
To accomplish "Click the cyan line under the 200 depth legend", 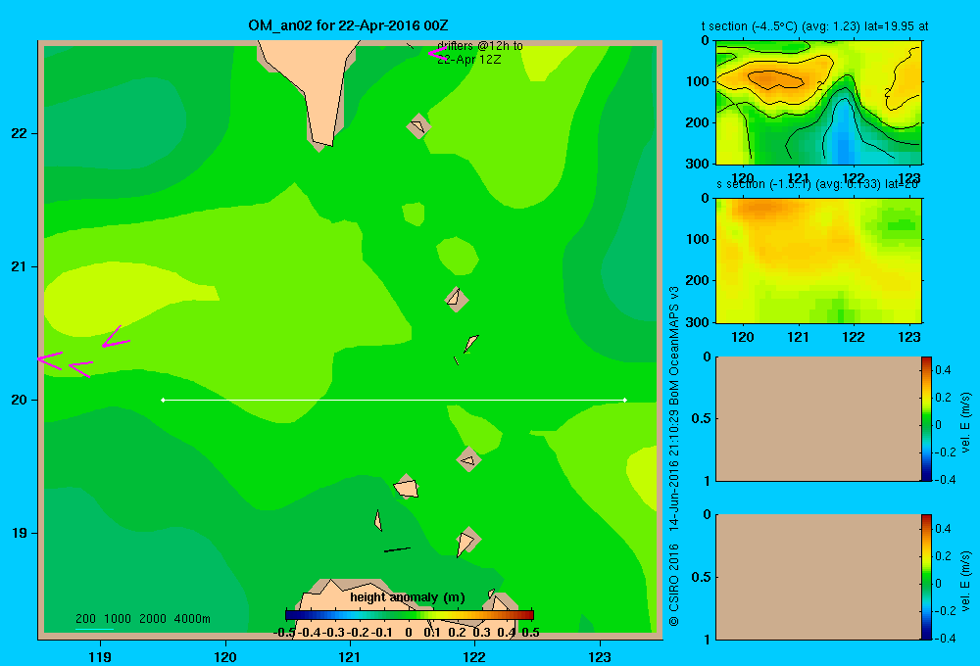I will click(94, 629).
